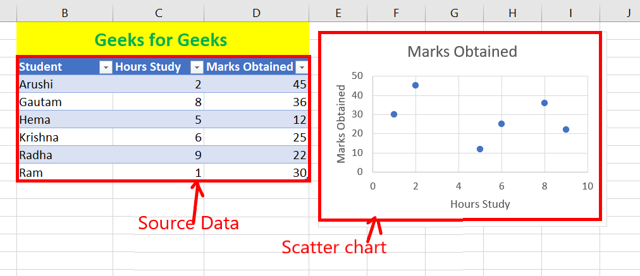Viewport: 640px width, 276px height.
Task: Click the scatter data point at 2 hours
Action: [x=415, y=85]
